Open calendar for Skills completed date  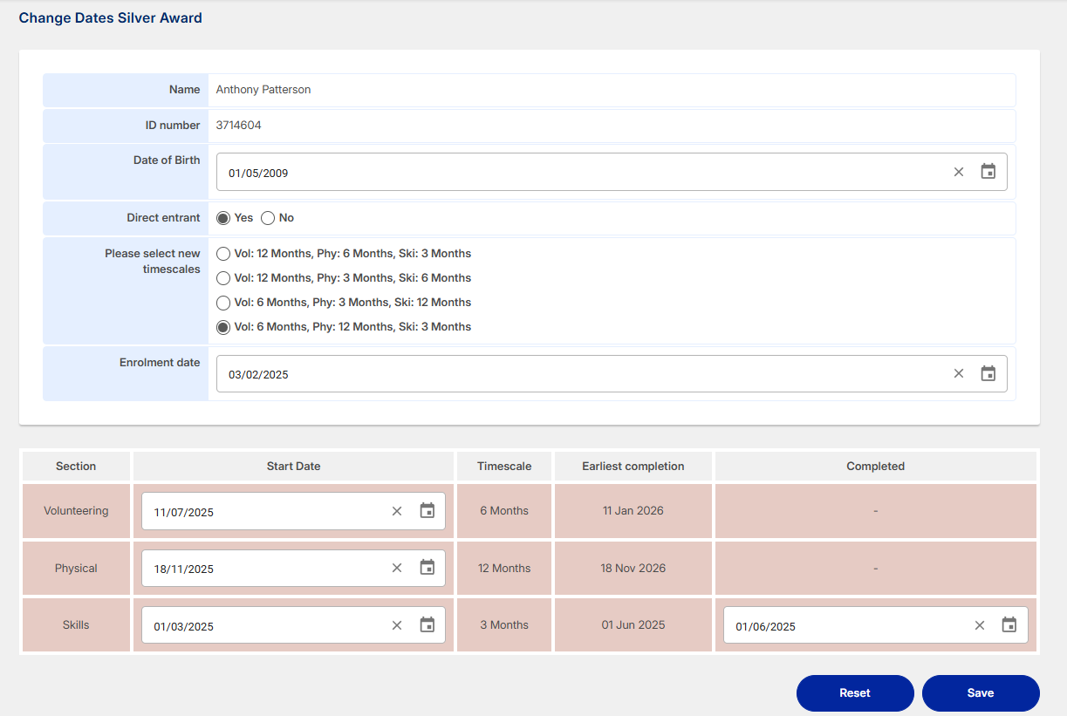coord(1009,625)
